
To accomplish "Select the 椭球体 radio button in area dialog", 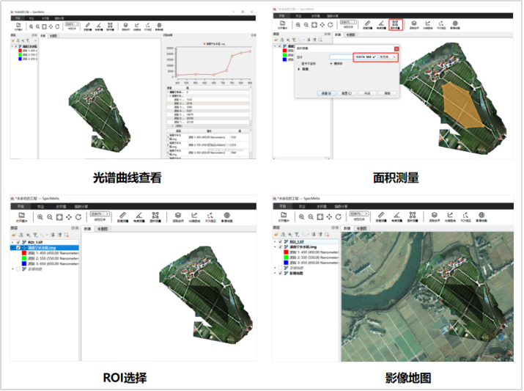I will (333, 64).
